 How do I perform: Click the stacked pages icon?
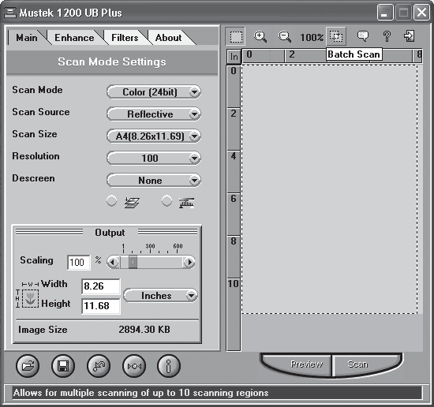(132, 203)
